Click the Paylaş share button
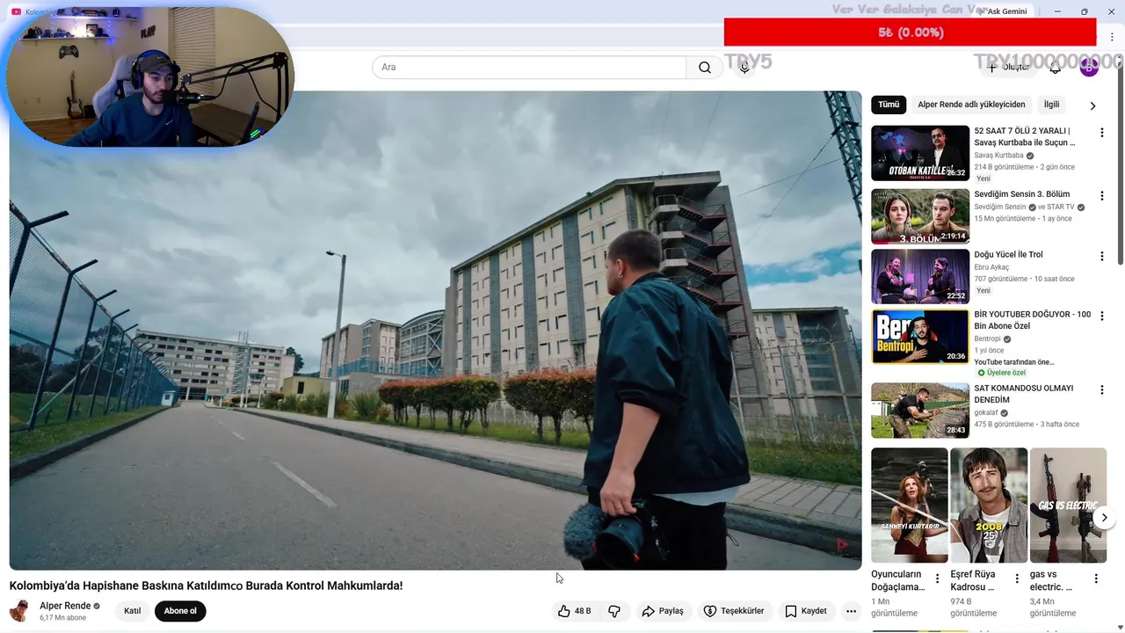The height and width of the screenshot is (633, 1125). tap(663, 611)
